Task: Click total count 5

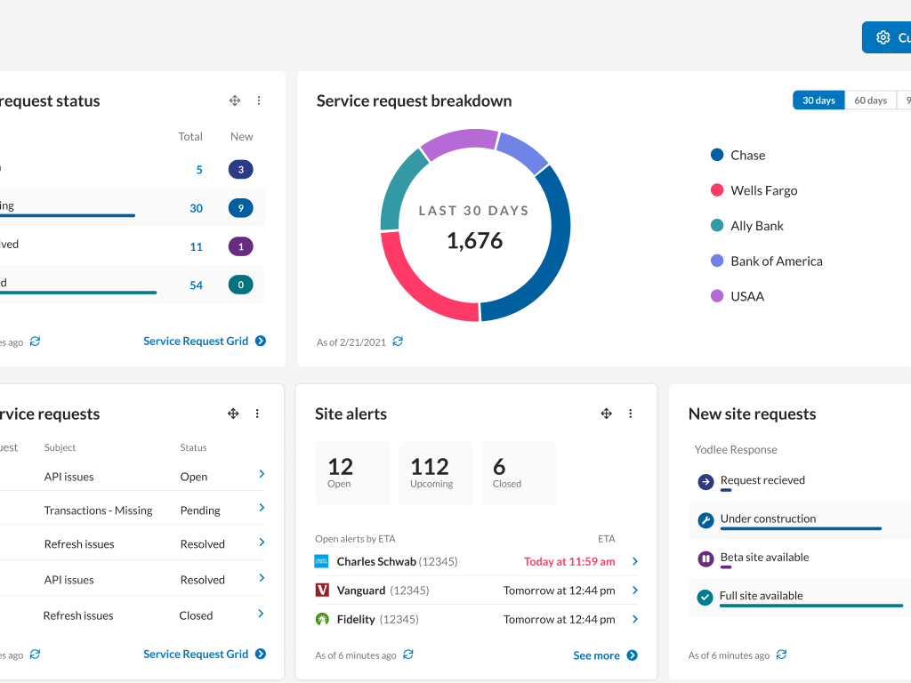Action: (199, 170)
